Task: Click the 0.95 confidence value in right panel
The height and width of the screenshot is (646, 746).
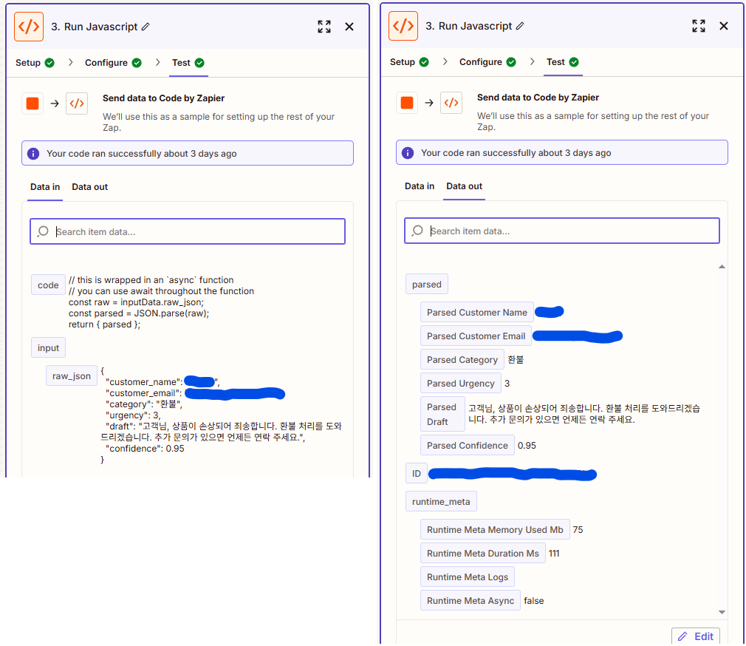Action: [x=527, y=445]
